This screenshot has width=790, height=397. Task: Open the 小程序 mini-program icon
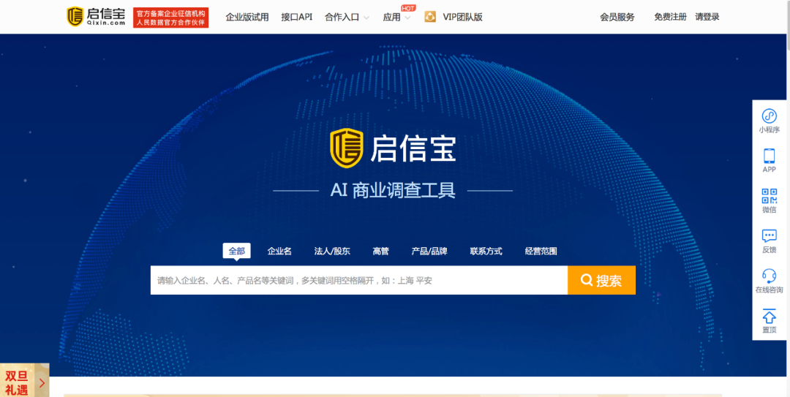click(769, 116)
